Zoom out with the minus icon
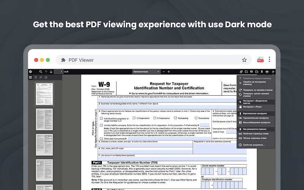The image size is (304, 190). (164, 72)
